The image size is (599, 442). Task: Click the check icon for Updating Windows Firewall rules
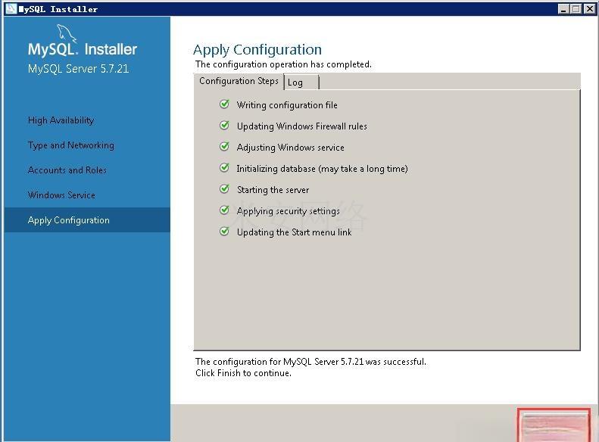(225, 126)
